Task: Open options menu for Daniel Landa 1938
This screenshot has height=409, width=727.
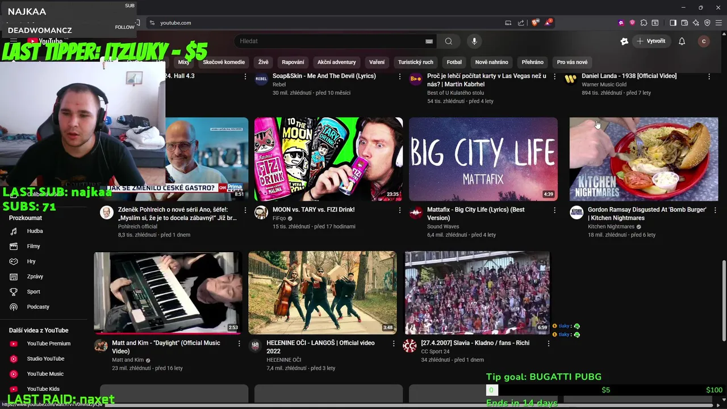Action: point(709,76)
